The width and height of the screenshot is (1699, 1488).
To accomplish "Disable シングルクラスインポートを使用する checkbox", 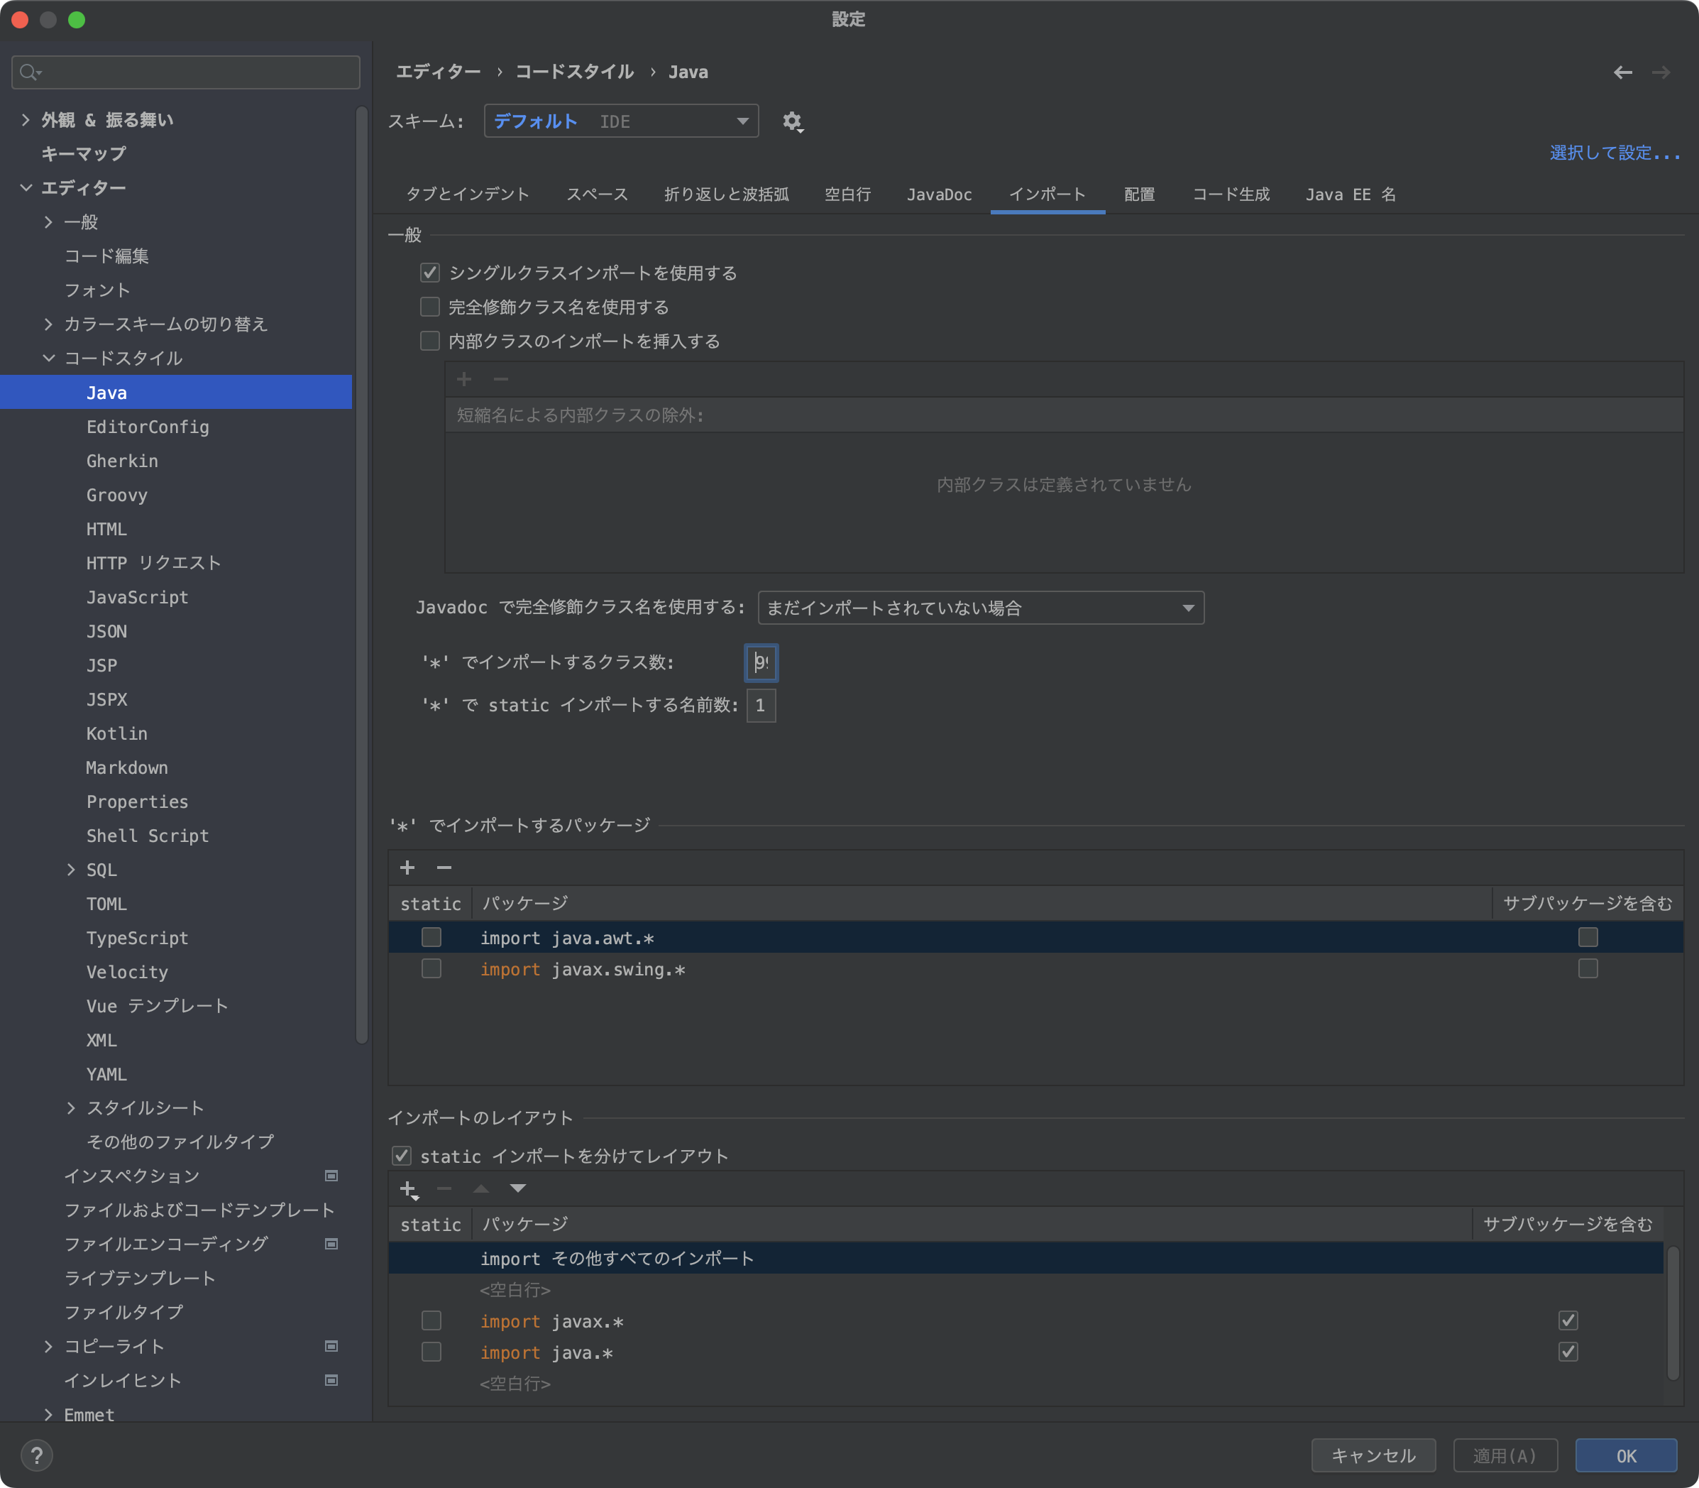I will tap(429, 273).
